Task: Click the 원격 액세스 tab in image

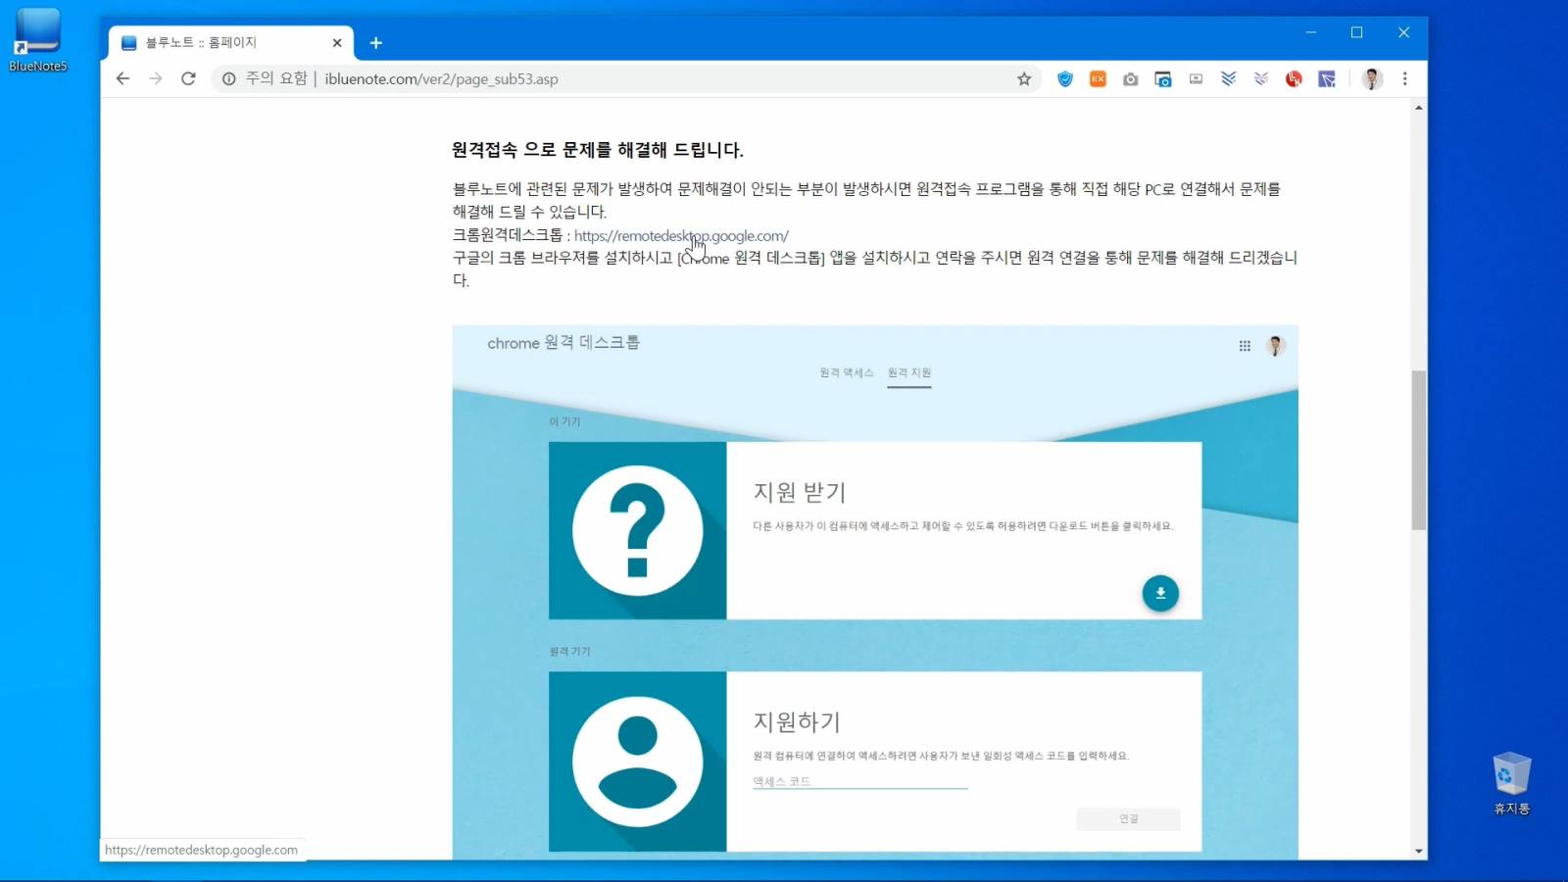Action: (847, 372)
